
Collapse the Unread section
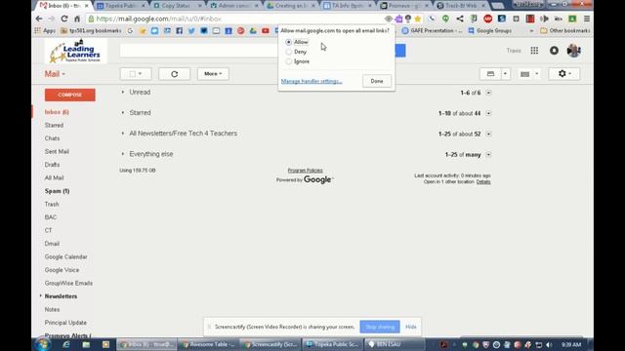click(123, 92)
